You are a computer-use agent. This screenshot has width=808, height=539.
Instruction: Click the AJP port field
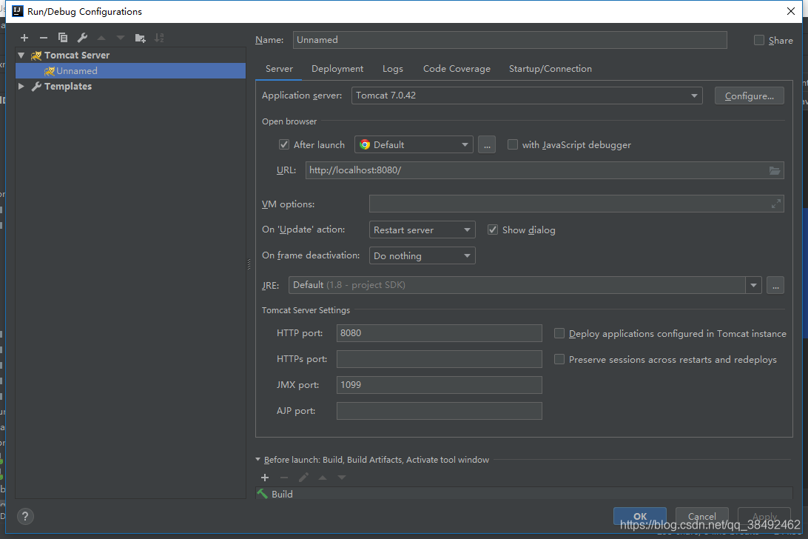pos(440,411)
